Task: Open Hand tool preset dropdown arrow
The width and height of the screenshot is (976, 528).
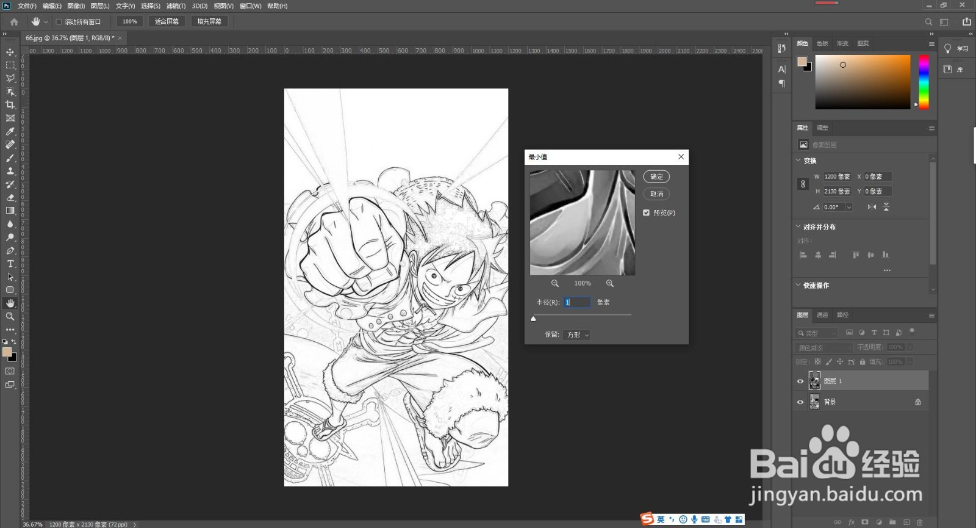Action: point(46,22)
